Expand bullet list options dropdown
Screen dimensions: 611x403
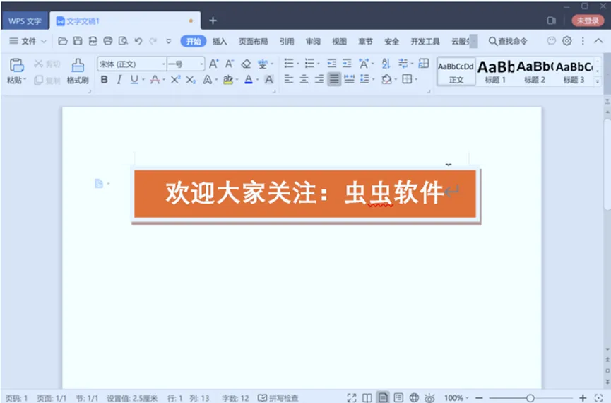click(x=298, y=64)
